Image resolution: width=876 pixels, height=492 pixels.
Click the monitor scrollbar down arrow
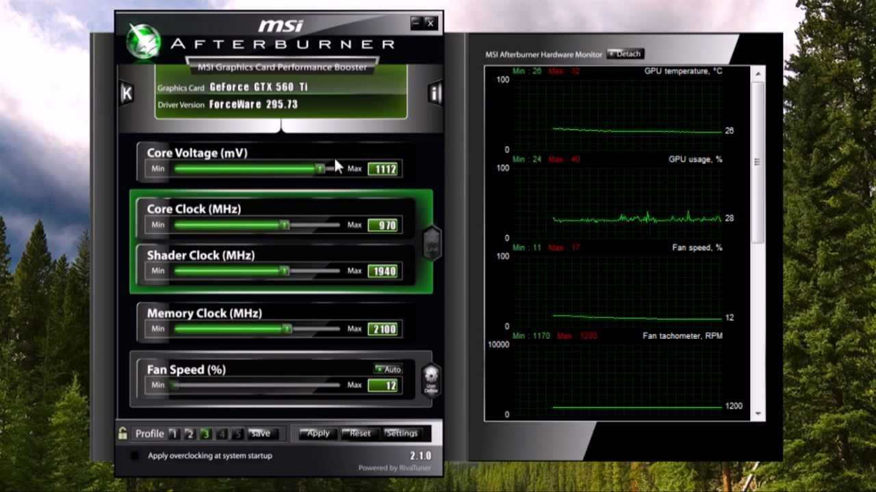pyautogui.click(x=758, y=413)
